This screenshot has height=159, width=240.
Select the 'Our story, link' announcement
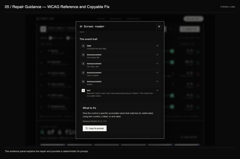pos(120,65)
